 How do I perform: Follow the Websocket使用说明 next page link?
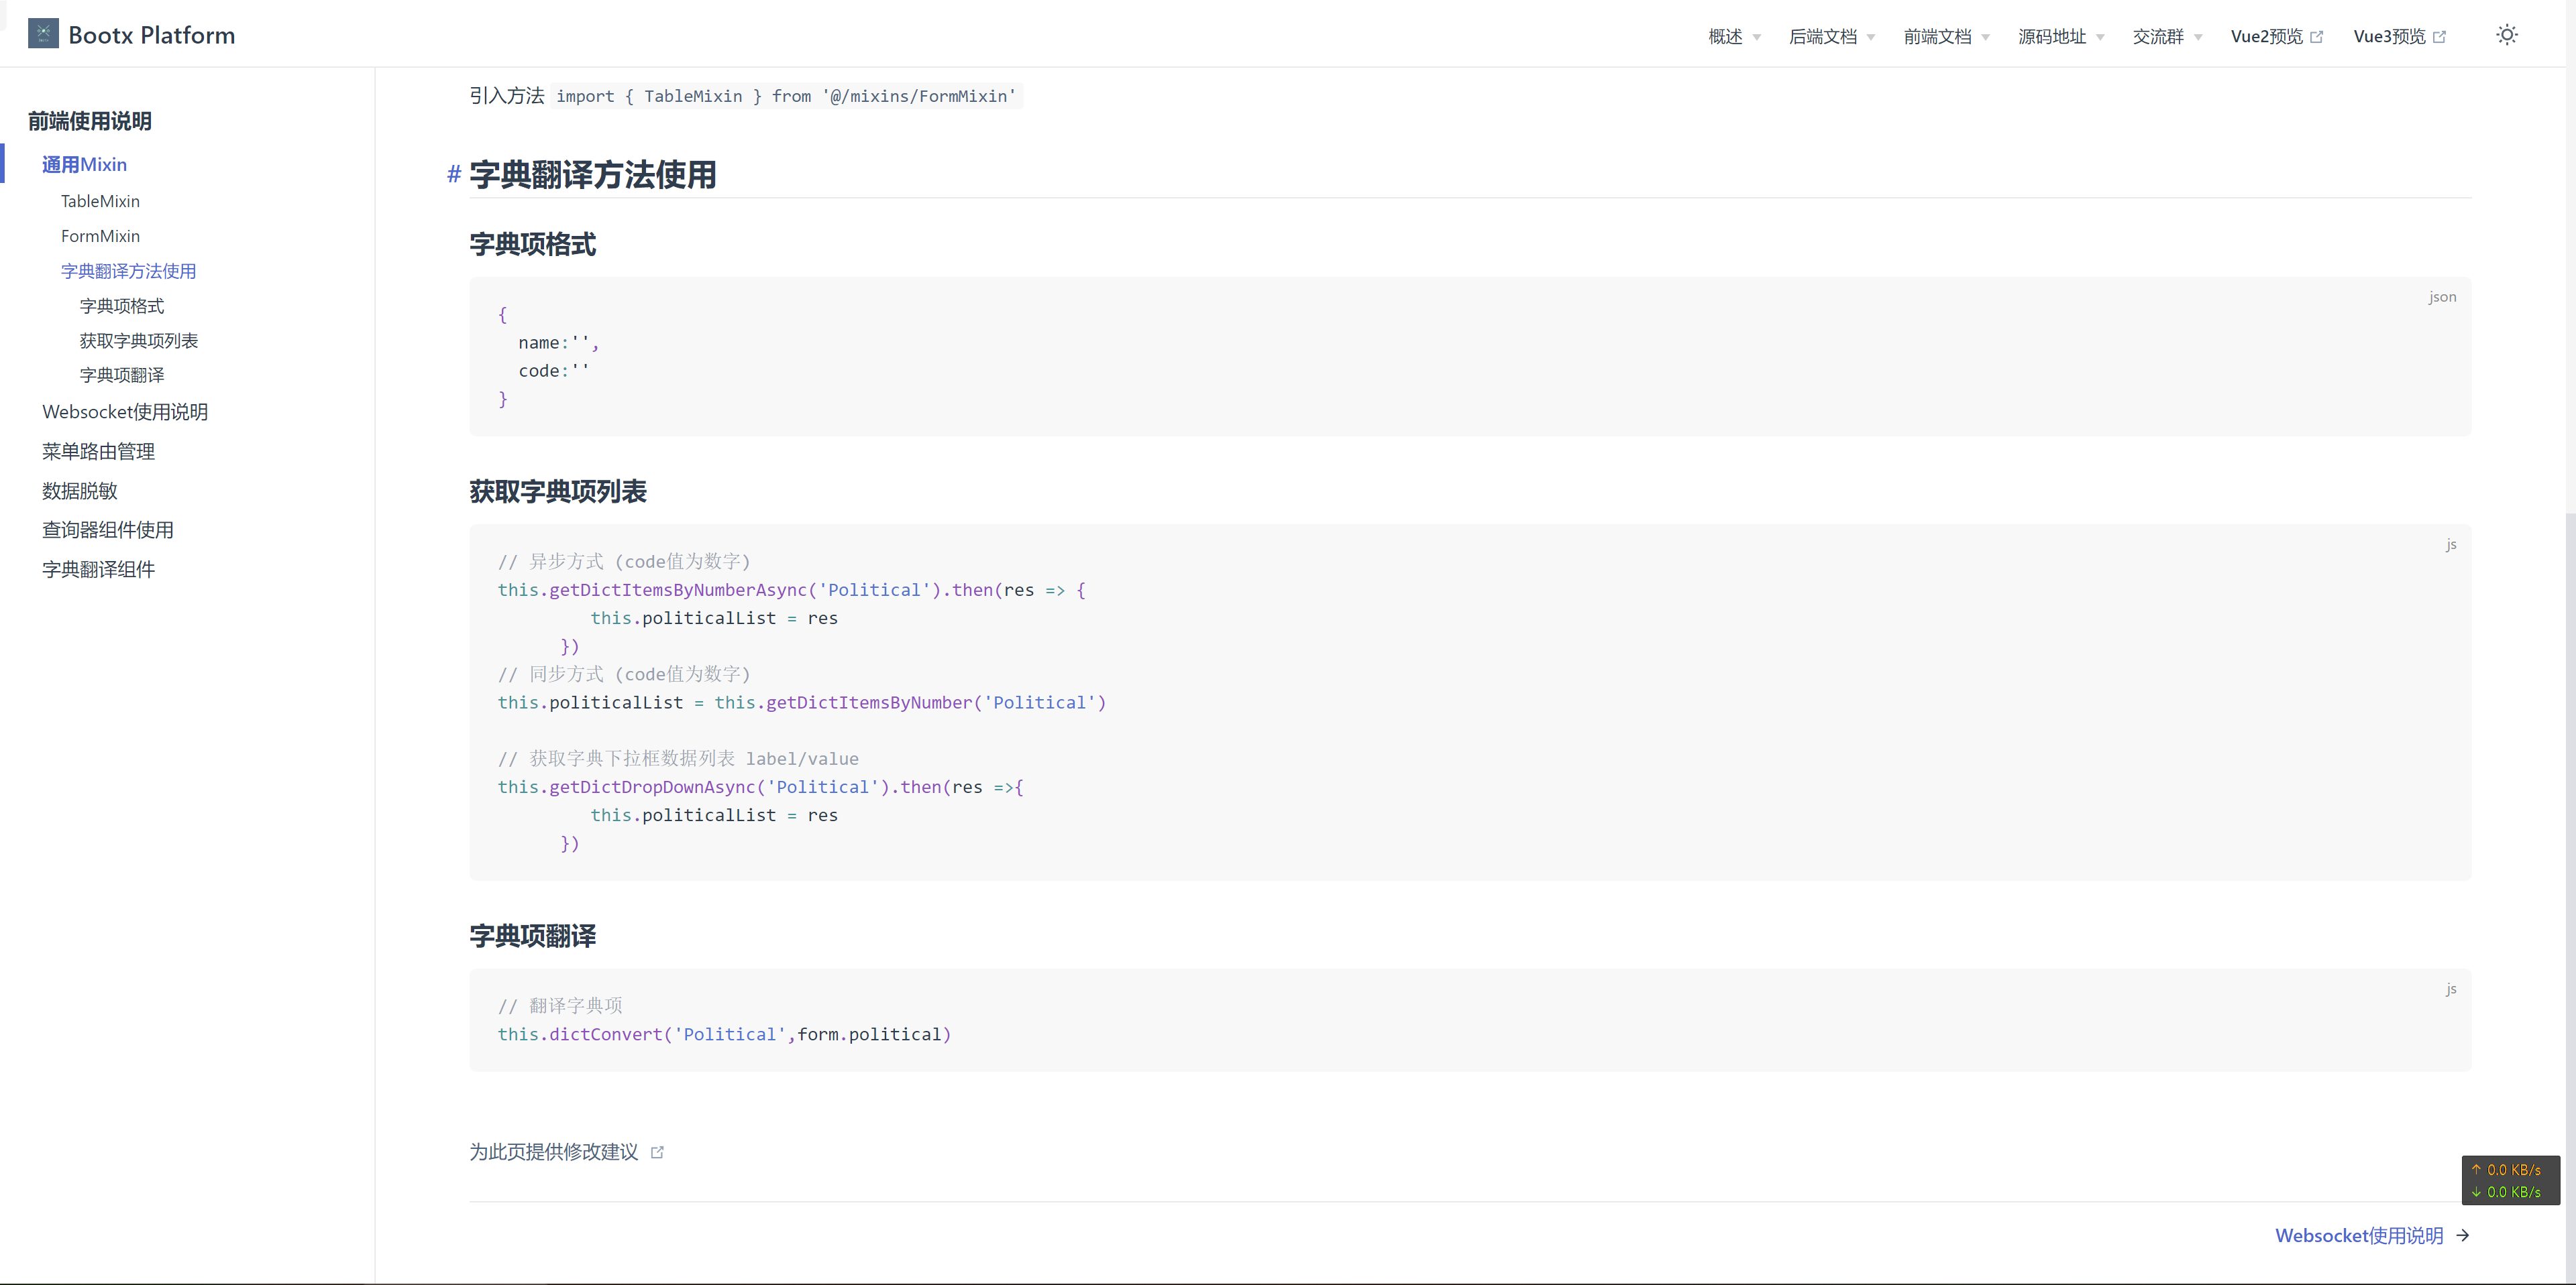pyautogui.click(x=2358, y=1236)
